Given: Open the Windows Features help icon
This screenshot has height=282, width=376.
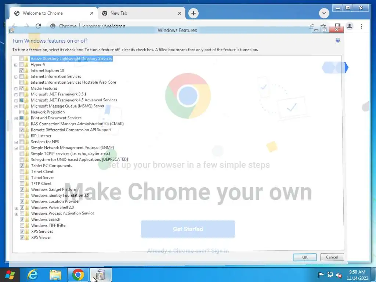Looking at the screenshot, I should point(338,40).
